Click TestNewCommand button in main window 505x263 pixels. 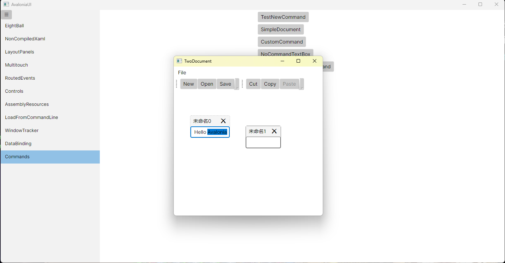(283, 17)
